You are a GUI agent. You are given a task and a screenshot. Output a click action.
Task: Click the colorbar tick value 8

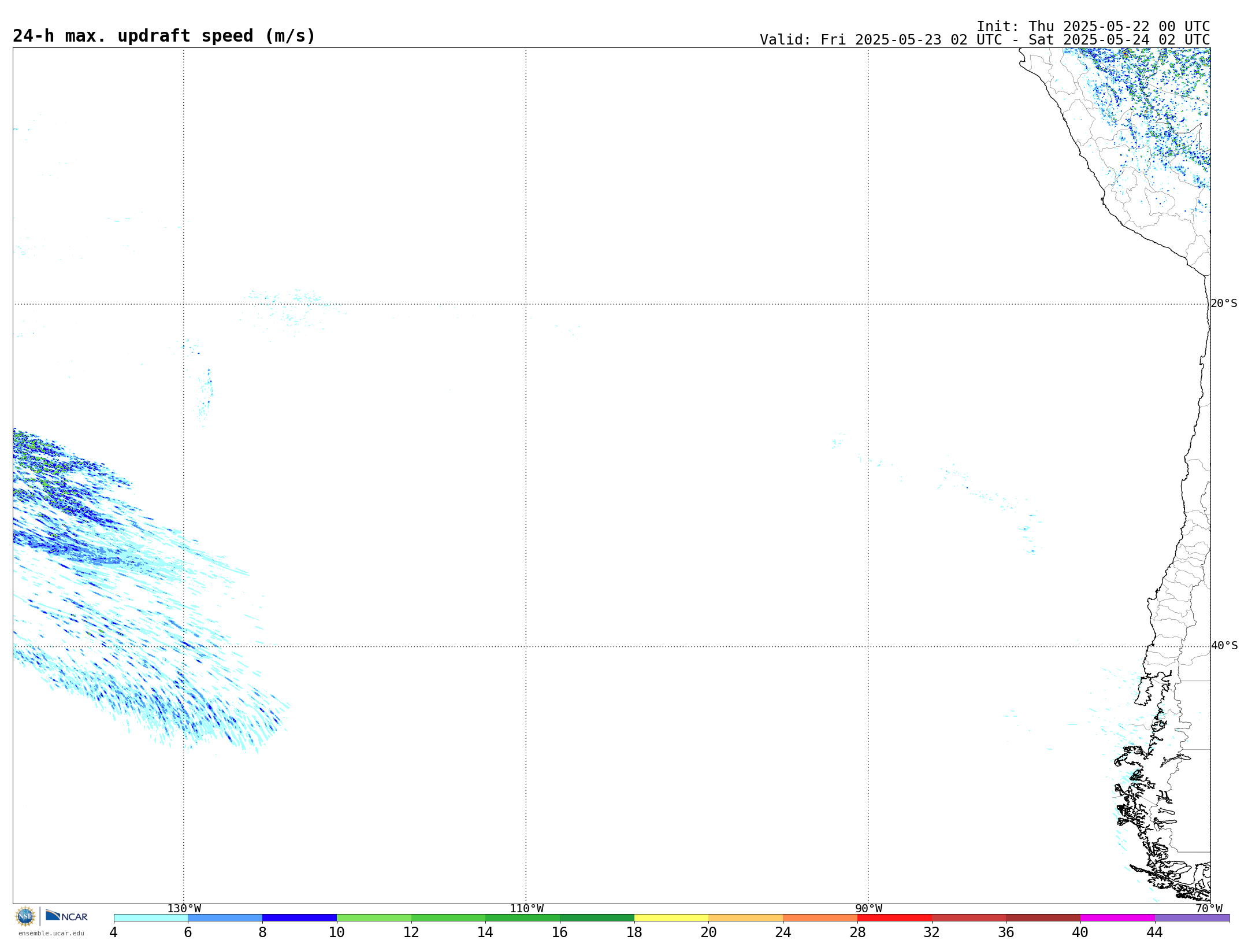click(x=262, y=932)
